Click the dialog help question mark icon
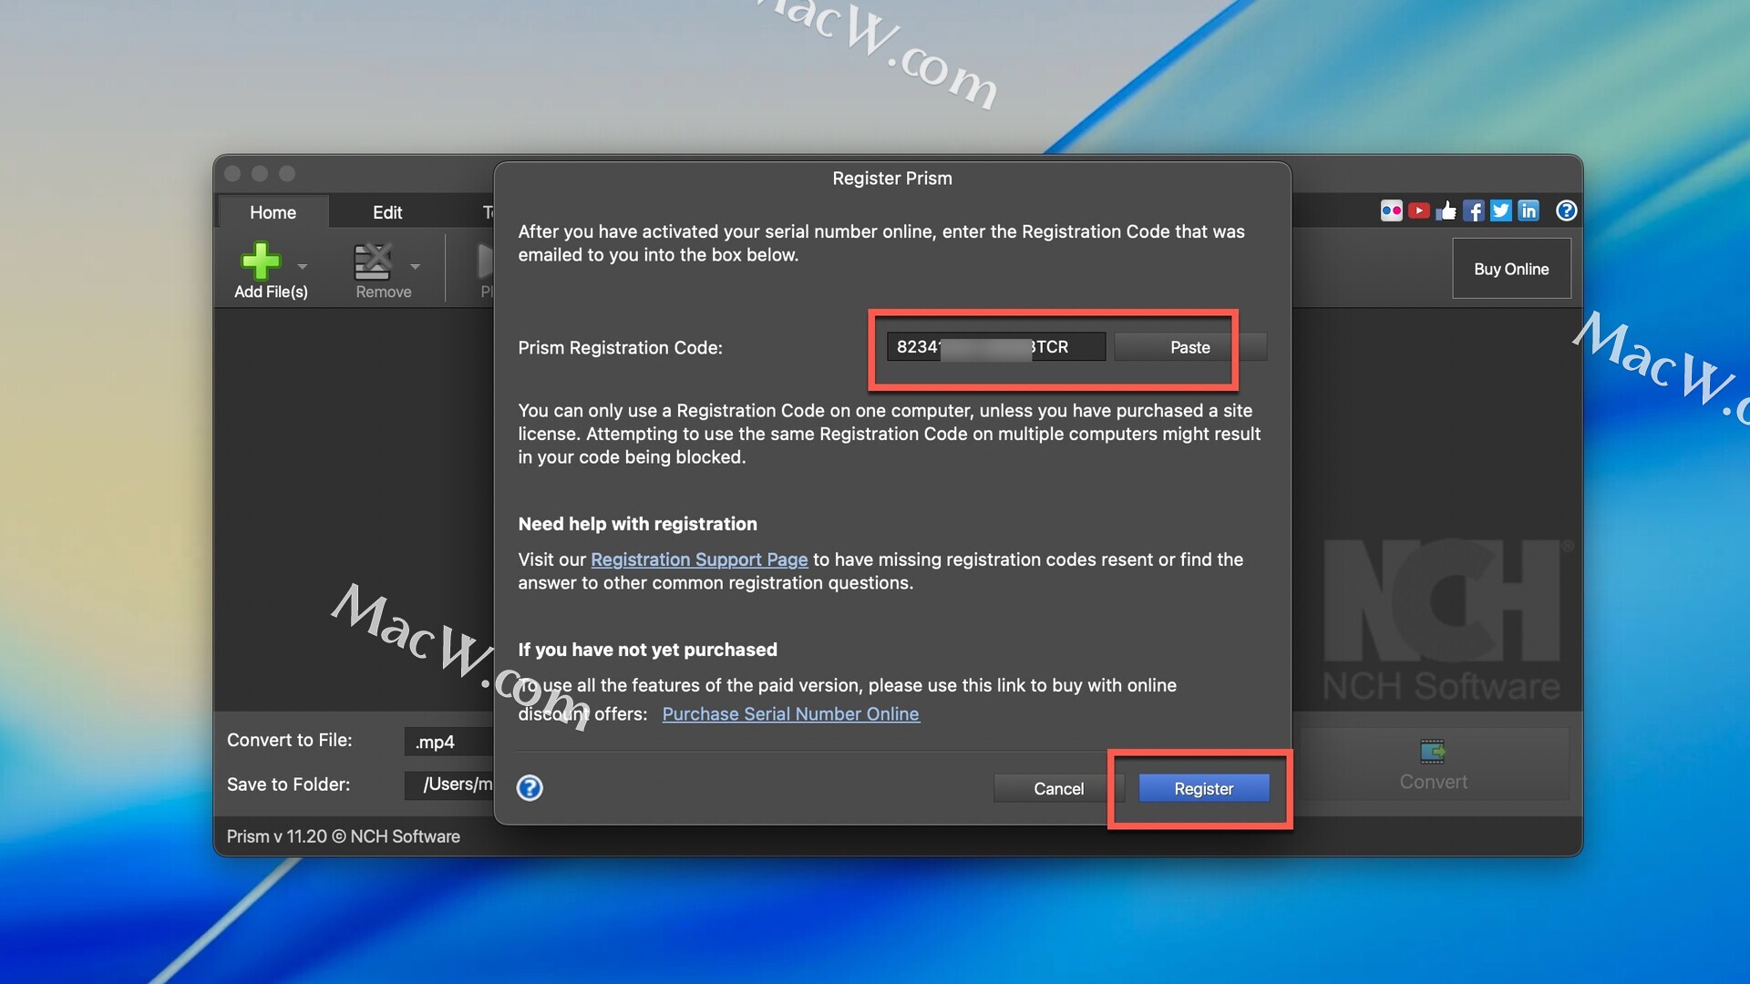This screenshot has height=984, width=1750. click(x=530, y=788)
